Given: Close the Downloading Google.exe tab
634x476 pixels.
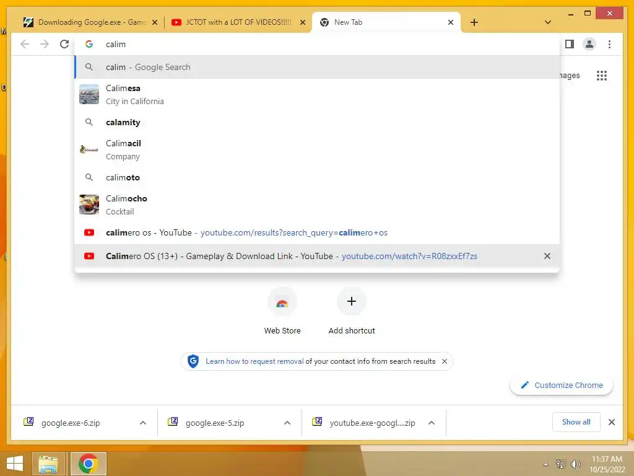Looking at the screenshot, I should coord(154,22).
